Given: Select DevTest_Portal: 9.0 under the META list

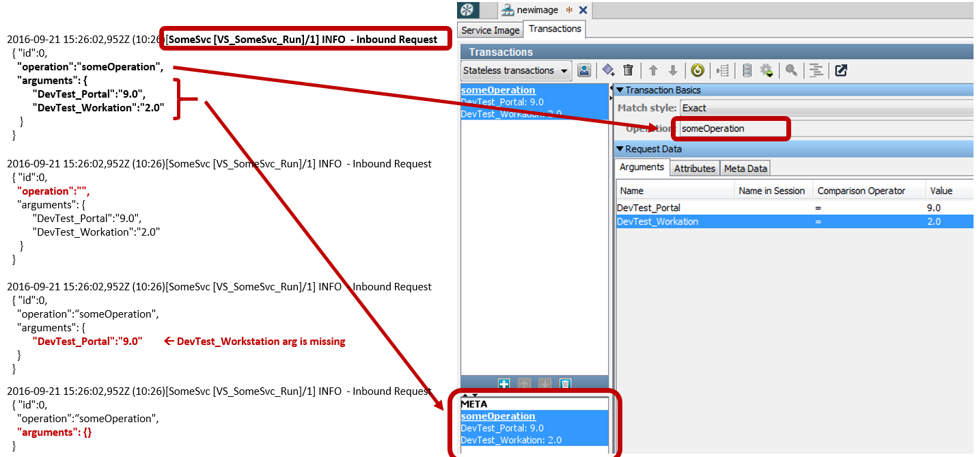Looking at the screenshot, I should point(502,428).
